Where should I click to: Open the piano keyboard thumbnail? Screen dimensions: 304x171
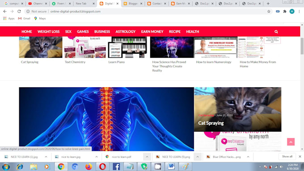[128, 47]
